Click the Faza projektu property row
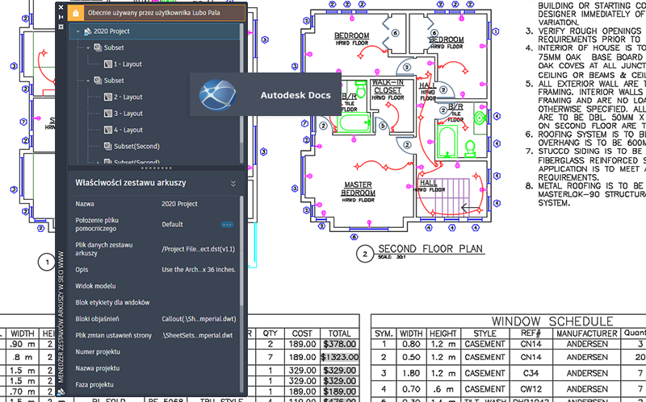Screen dimensions: 646x402 [x=156, y=385]
